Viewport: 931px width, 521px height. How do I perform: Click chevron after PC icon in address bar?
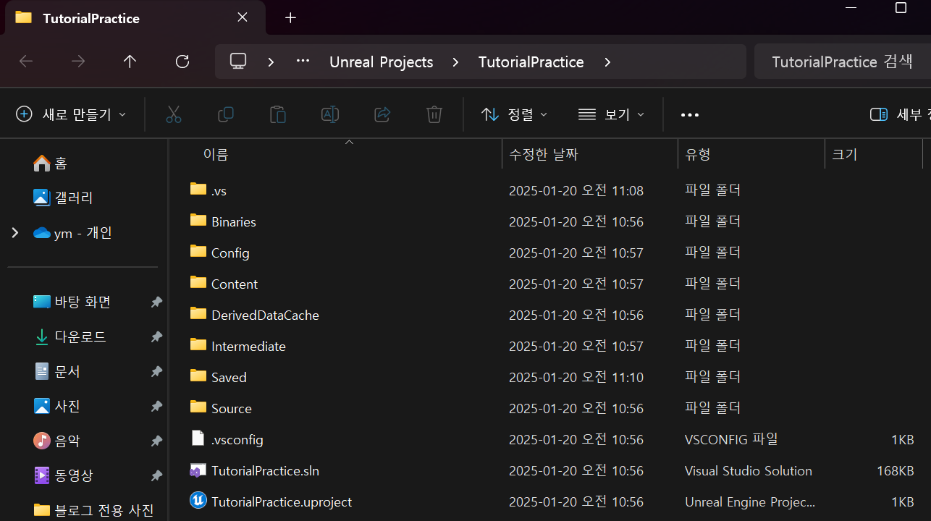pyautogui.click(x=271, y=62)
